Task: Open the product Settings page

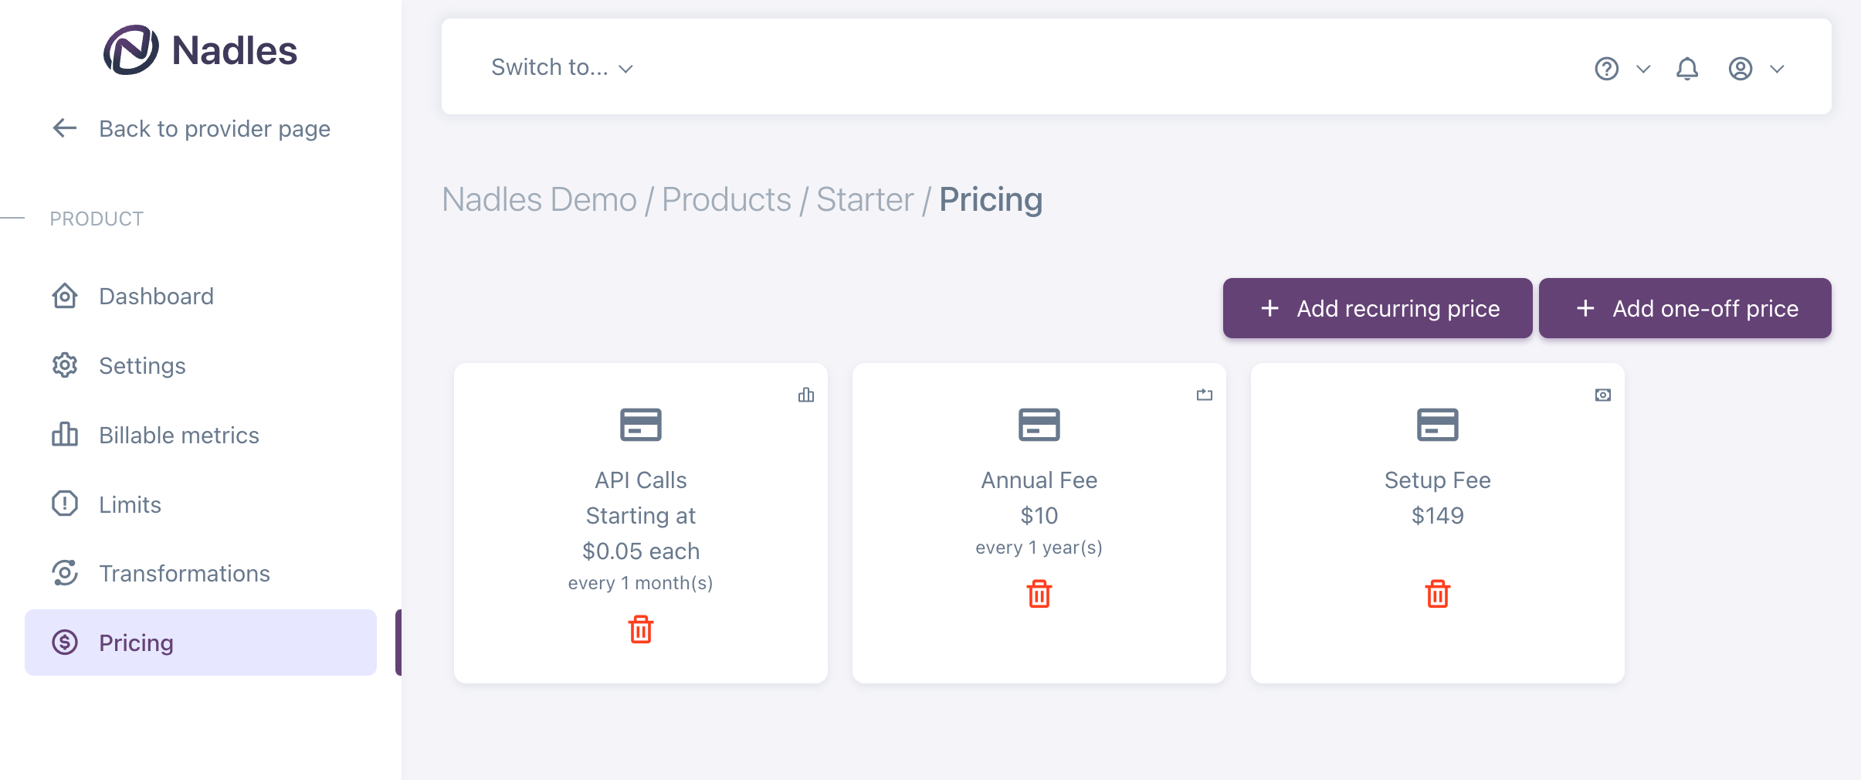Action: pyautogui.click(x=142, y=366)
